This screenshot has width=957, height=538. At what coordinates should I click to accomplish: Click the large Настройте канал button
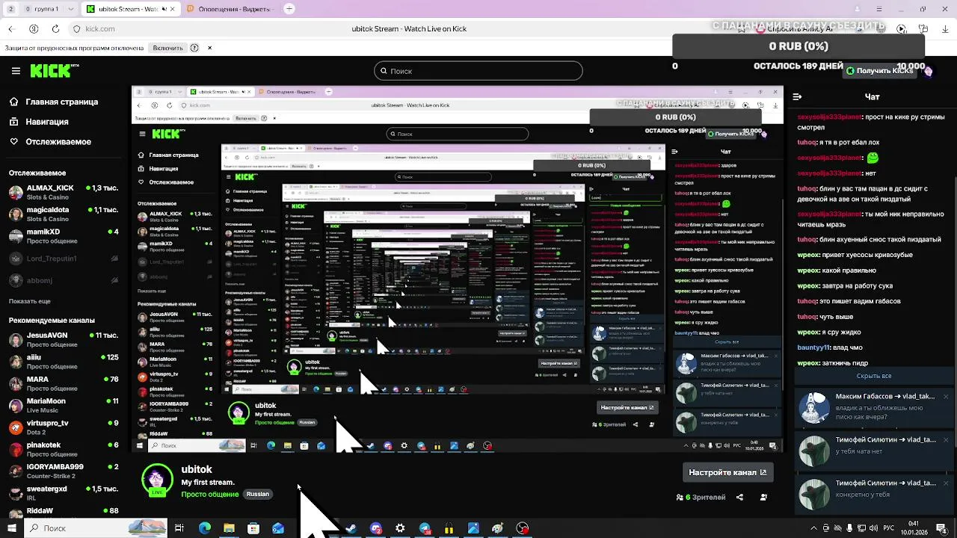727,472
